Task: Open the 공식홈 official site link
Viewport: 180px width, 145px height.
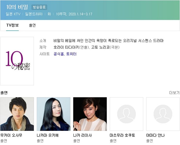Action: pos(59,54)
